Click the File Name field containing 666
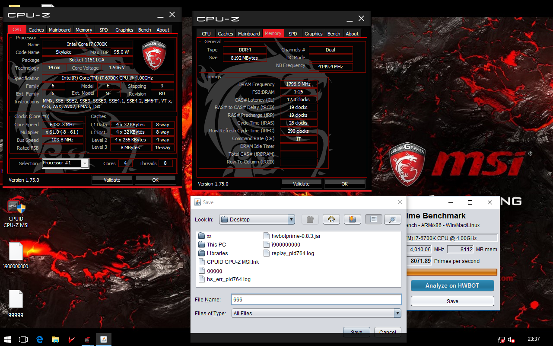The image size is (553, 346). [x=316, y=299]
